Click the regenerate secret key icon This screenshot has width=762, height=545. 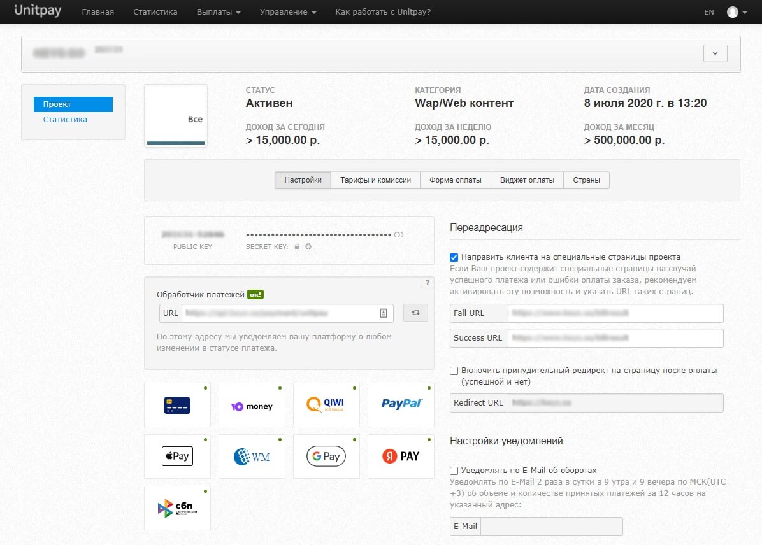click(x=308, y=247)
